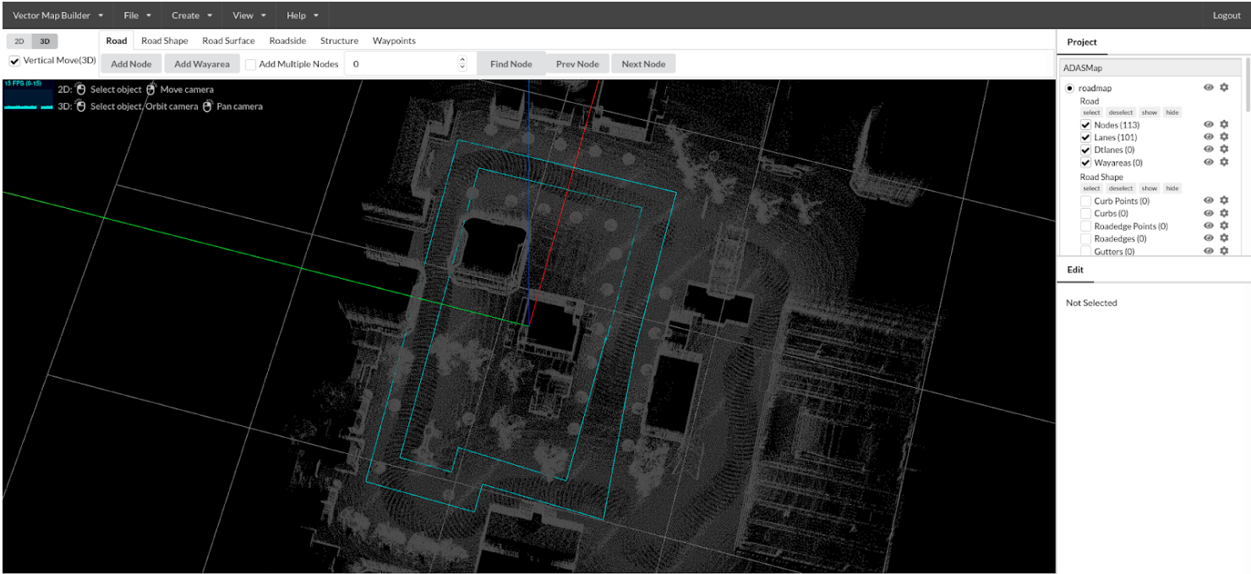
Task: Open gear settings for Dtlanes
Action: (x=1223, y=150)
